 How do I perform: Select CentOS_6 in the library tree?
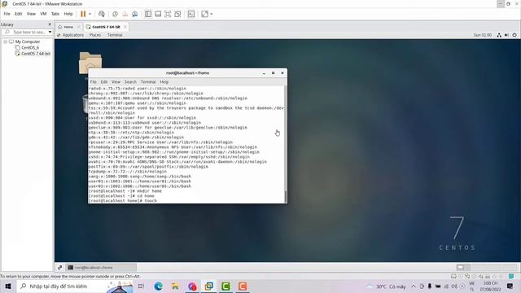tap(30, 47)
